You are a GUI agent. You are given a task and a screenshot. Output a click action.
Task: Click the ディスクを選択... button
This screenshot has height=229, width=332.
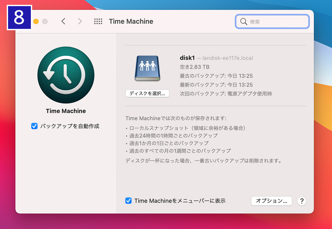click(x=147, y=93)
